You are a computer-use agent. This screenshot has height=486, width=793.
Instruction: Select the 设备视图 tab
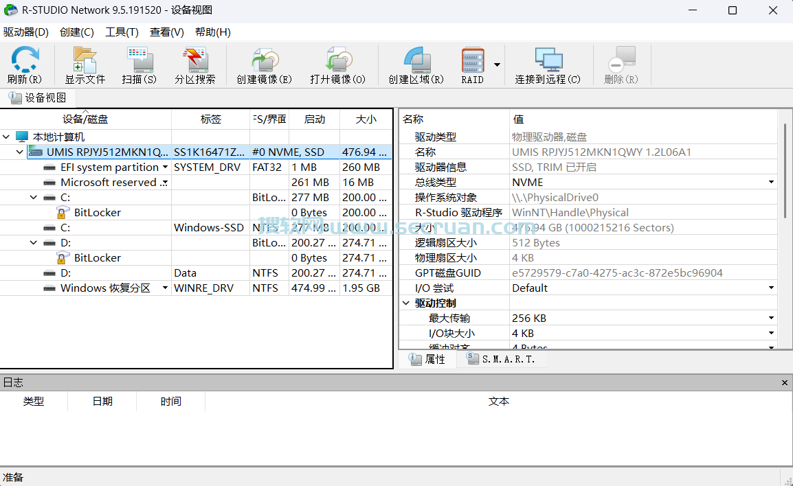tap(38, 97)
